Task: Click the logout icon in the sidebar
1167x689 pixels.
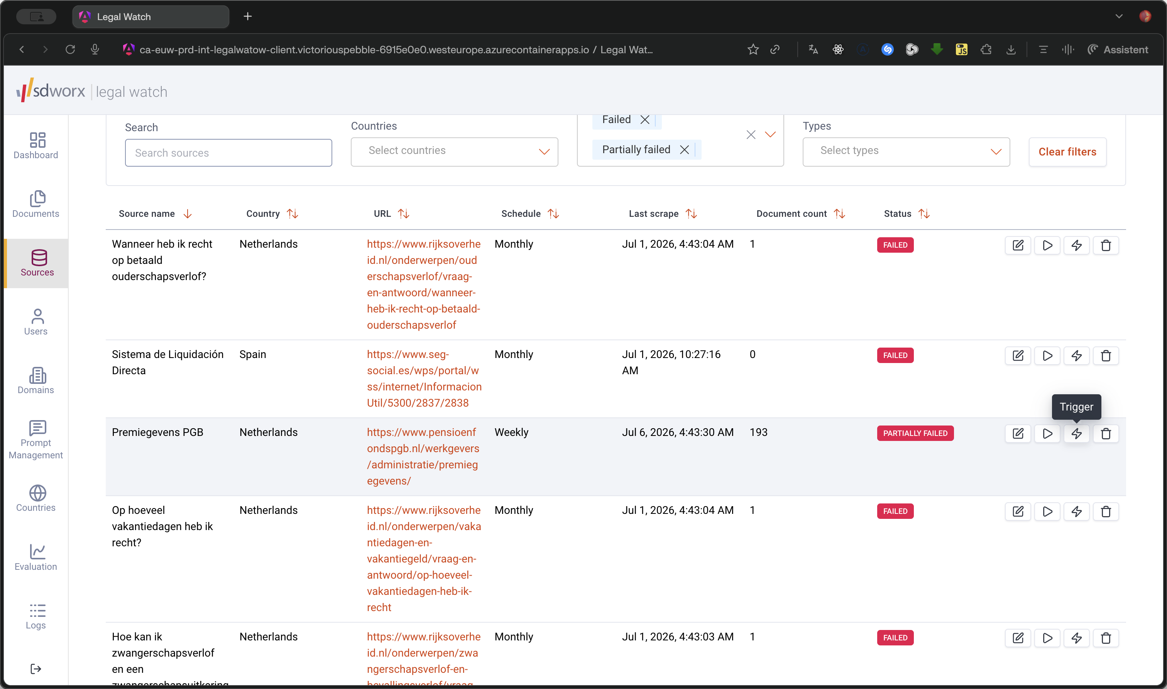Action: (x=36, y=669)
